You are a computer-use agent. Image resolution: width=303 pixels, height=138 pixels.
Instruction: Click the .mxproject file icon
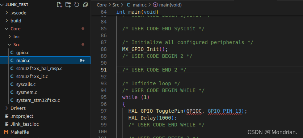pyautogui.click(x=7, y=116)
